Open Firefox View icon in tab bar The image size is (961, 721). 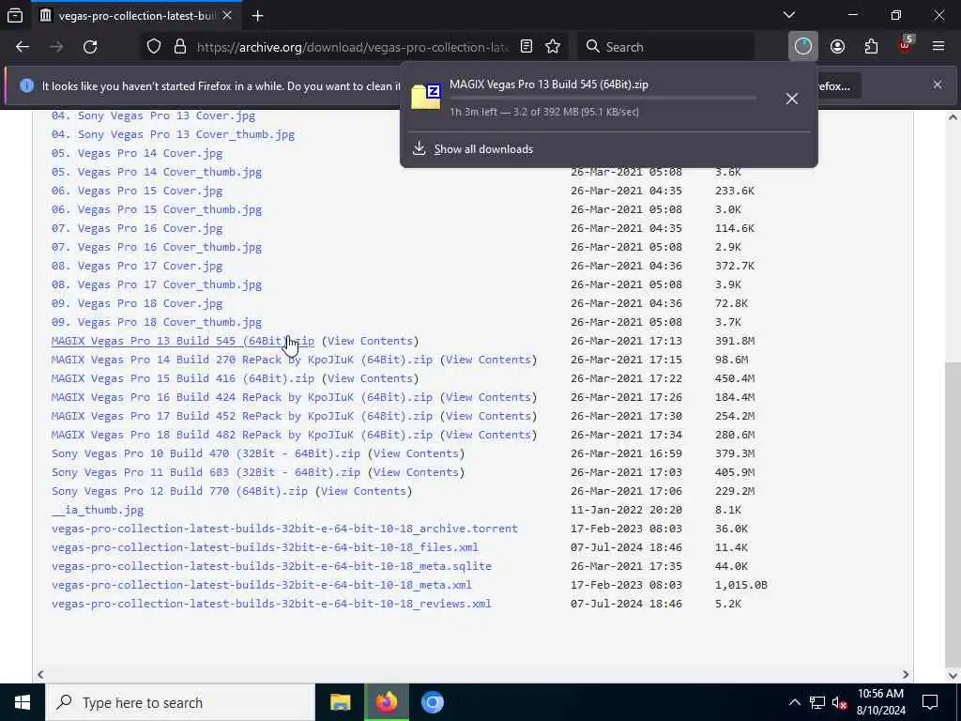(x=15, y=15)
